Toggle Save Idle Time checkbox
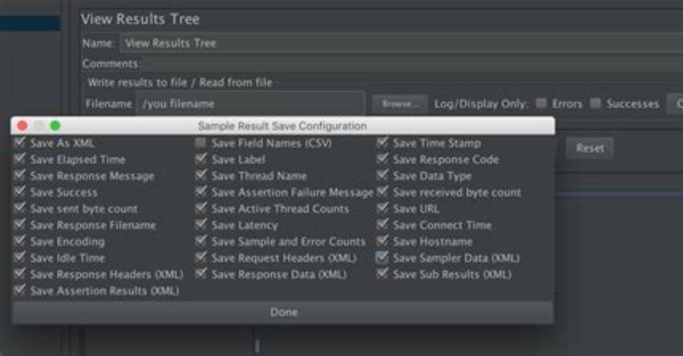 [20, 258]
